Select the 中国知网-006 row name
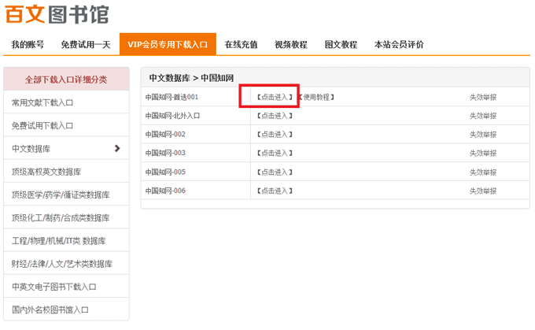Image resolution: width=535 pixels, height=330 pixels. (x=165, y=191)
